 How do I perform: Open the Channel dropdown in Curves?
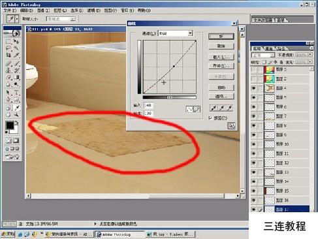pyautogui.click(x=175, y=33)
